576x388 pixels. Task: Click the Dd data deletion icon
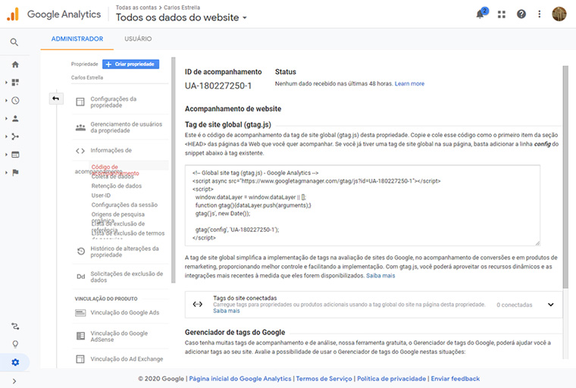[x=81, y=277]
